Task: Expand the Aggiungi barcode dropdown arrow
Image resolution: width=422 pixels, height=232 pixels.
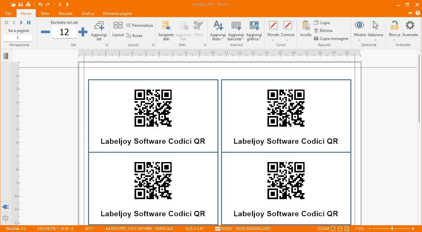Action: [x=243, y=39]
